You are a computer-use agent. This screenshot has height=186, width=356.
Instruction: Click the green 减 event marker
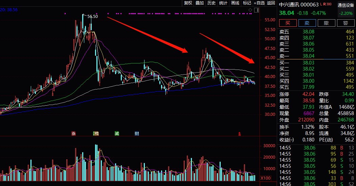117,134
